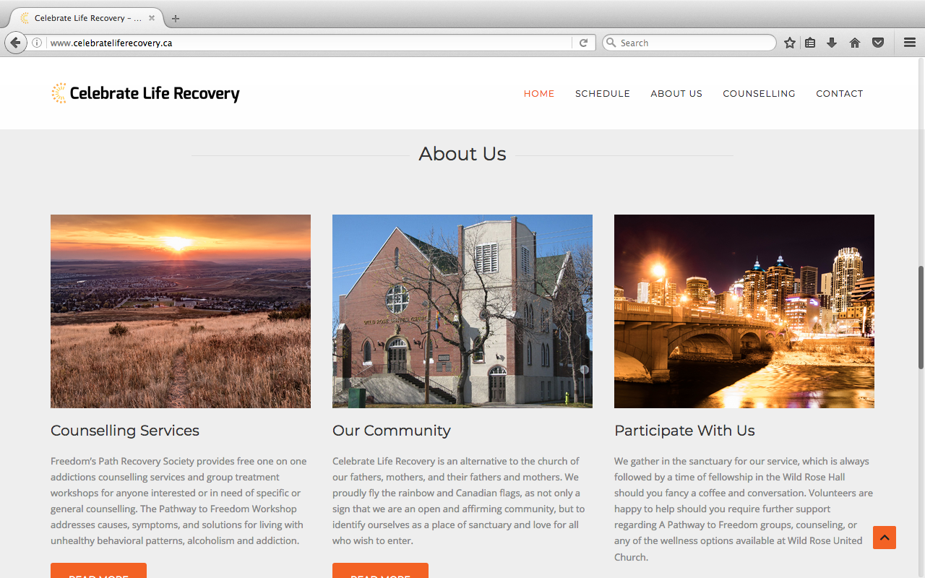Screen dimensions: 925x578
Task: Open the hamburger menu in Firefox toolbar
Action: [x=910, y=43]
